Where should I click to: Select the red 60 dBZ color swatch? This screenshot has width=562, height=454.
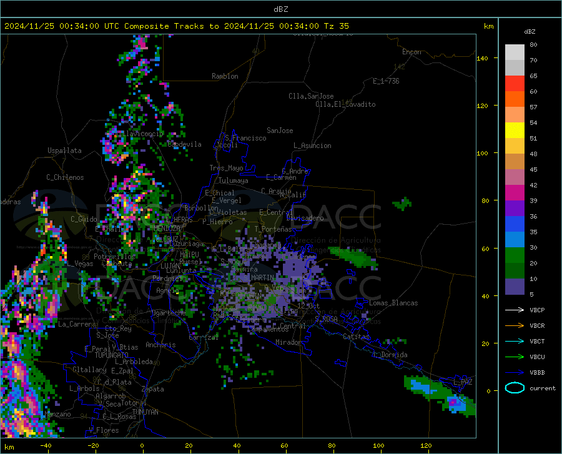(x=515, y=84)
